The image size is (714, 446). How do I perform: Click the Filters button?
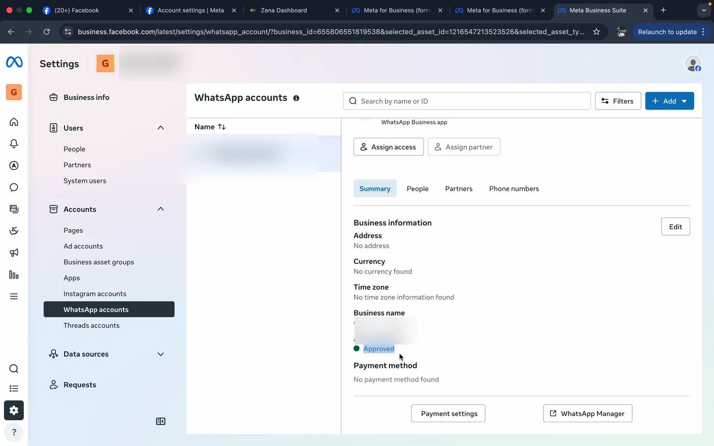[618, 101]
